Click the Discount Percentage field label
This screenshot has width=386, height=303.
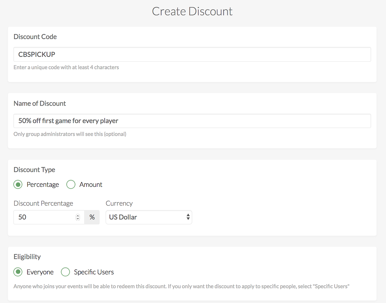(43, 203)
